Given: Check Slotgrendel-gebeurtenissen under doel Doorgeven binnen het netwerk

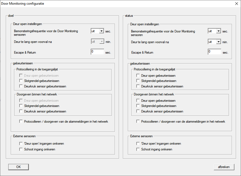Looking at the screenshot, I should [21, 106].
